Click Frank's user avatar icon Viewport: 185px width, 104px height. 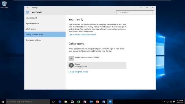[71, 65]
